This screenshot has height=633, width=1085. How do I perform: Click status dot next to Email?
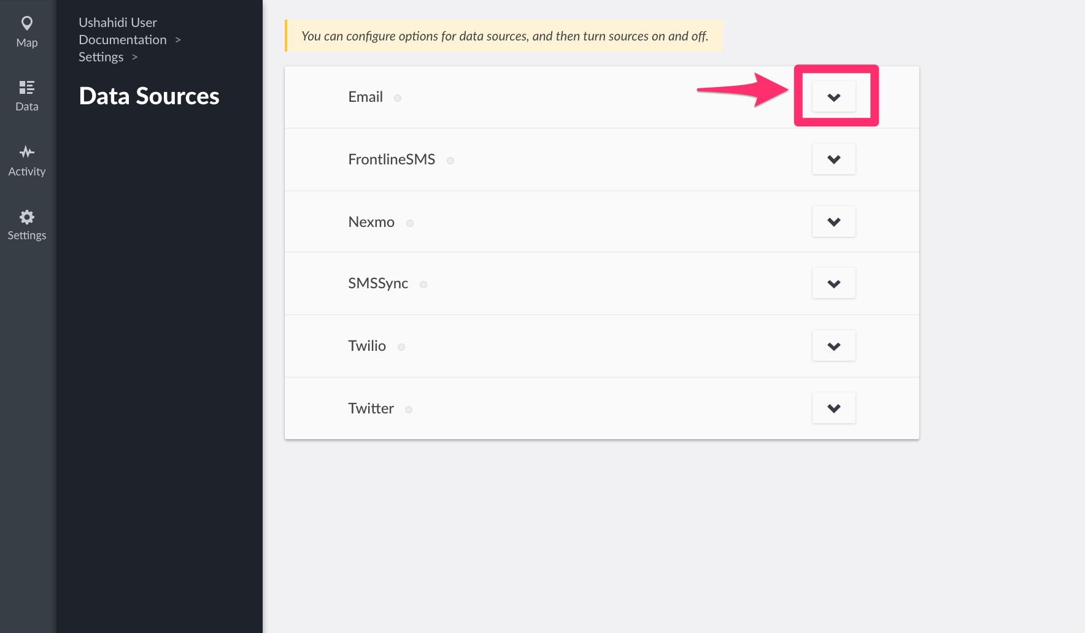[398, 98]
